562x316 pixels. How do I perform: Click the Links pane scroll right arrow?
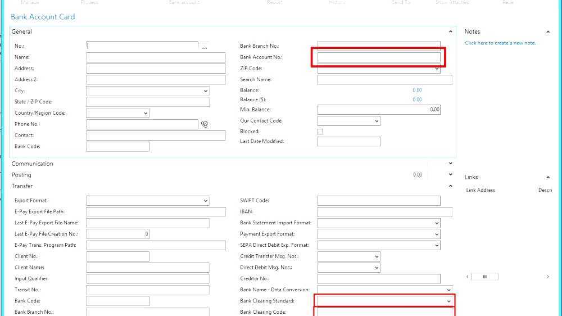point(547,277)
